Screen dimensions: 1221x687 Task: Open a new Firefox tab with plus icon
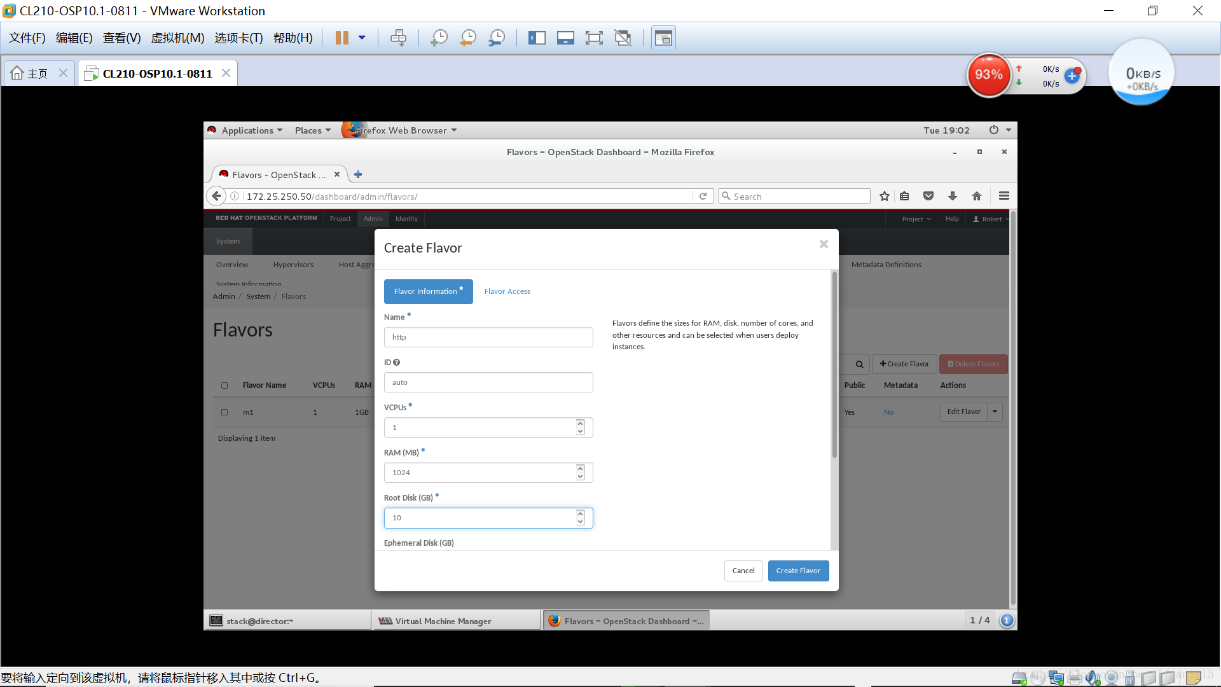click(358, 174)
